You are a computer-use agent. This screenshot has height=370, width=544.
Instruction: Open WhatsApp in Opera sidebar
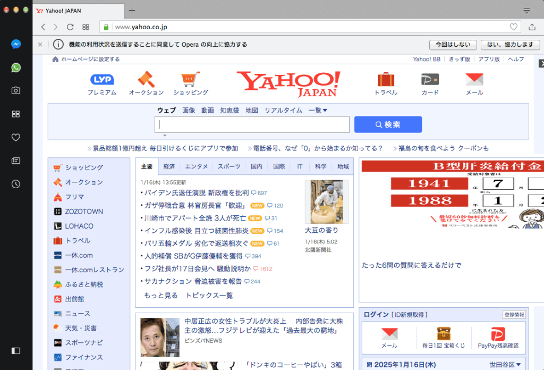16,68
